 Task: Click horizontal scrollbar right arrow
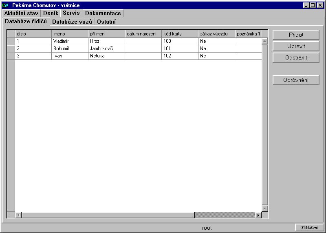click(258, 215)
